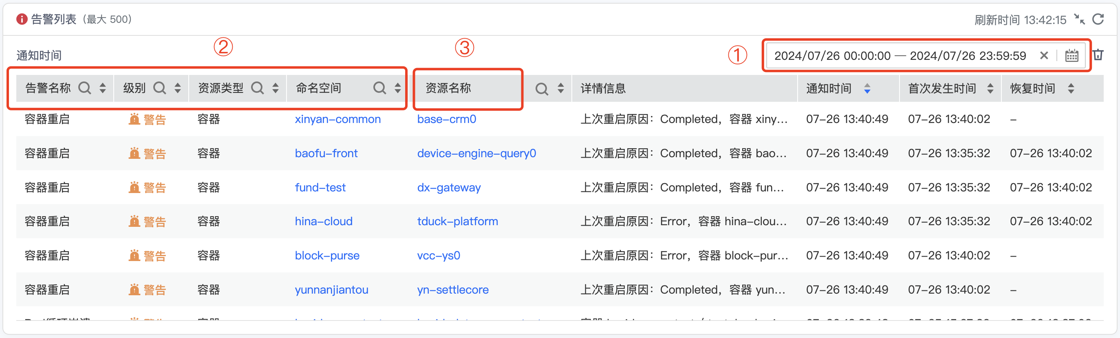Click the red alert info icon

[x=22, y=19]
